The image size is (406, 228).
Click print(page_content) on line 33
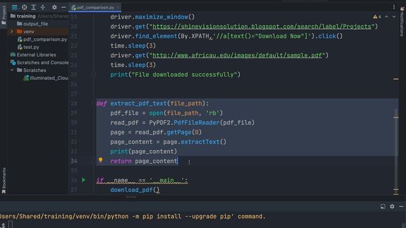point(144,151)
